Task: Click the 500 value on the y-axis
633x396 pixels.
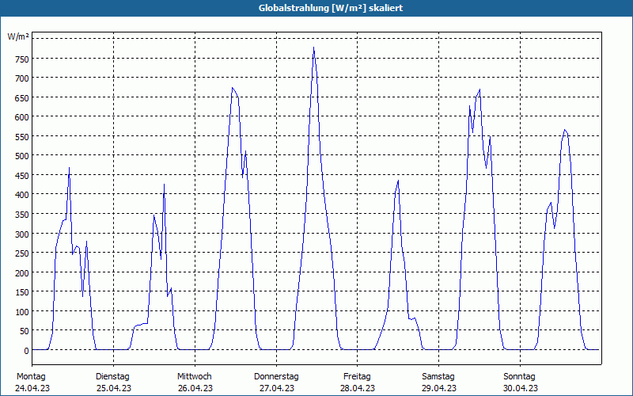Action: pyautogui.click(x=22, y=156)
